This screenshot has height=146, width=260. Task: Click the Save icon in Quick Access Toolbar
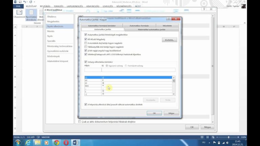tap(20, 2)
